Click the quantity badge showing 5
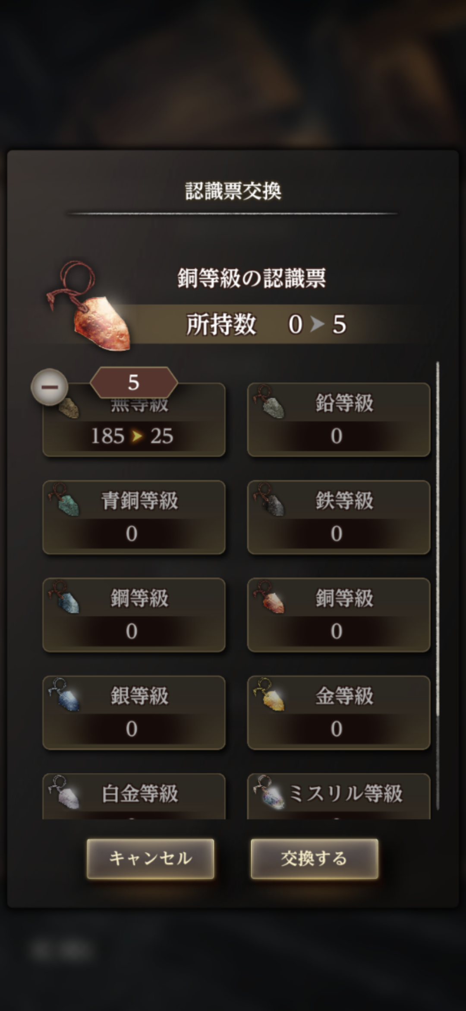Image resolution: width=466 pixels, height=1011 pixels. coord(134,382)
